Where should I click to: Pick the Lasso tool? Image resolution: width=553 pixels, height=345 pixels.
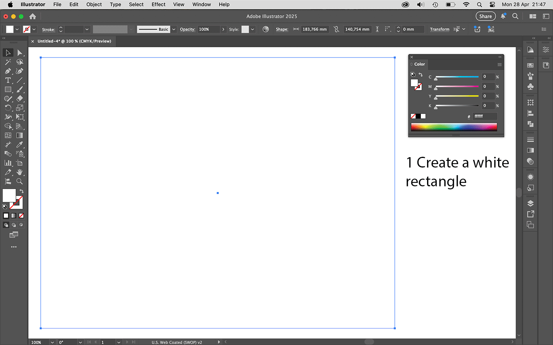click(20, 62)
